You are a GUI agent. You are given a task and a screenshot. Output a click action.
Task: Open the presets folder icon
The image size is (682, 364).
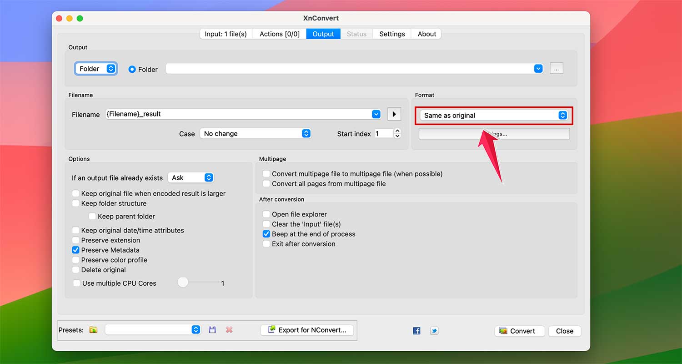point(93,329)
